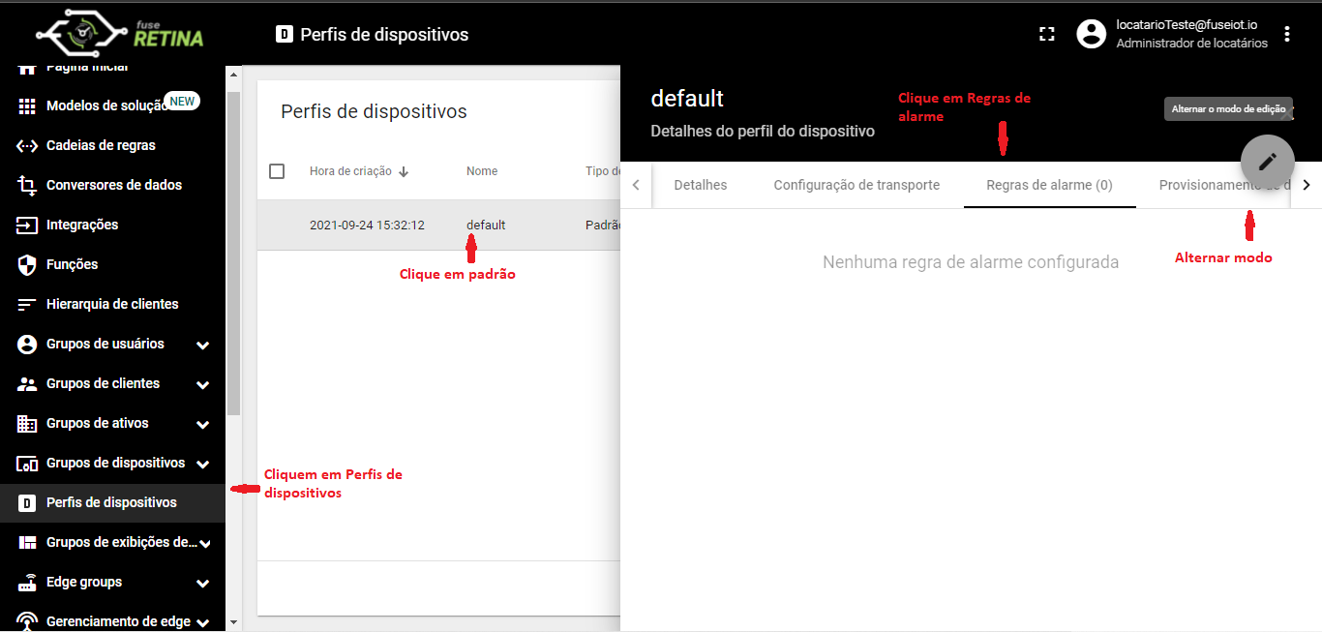This screenshot has height=632, width=1322.
Task: Expand Grupos de usuários submenu chevron
Action: point(203,346)
